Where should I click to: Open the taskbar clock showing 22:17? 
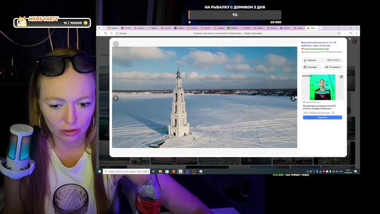pos(348,171)
